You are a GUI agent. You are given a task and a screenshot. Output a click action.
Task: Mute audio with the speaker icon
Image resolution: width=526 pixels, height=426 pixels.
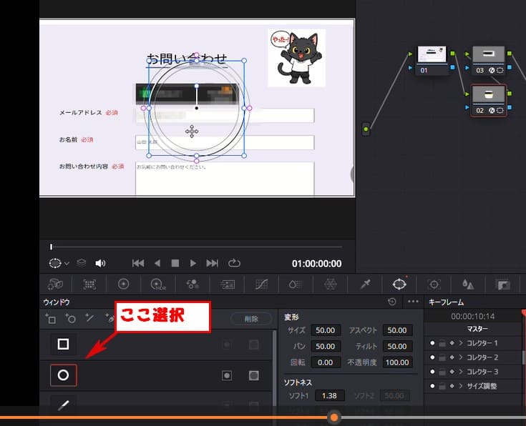tap(100, 263)
